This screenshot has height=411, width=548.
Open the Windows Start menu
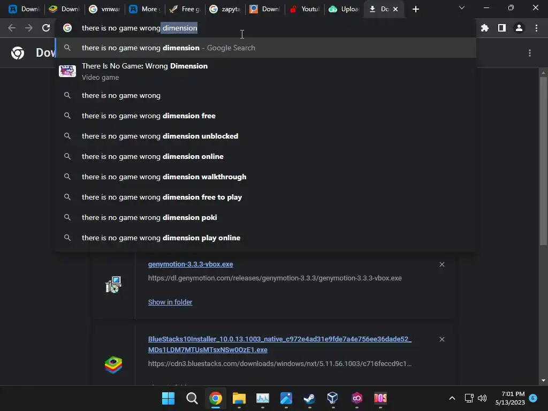tap(168, 398)
